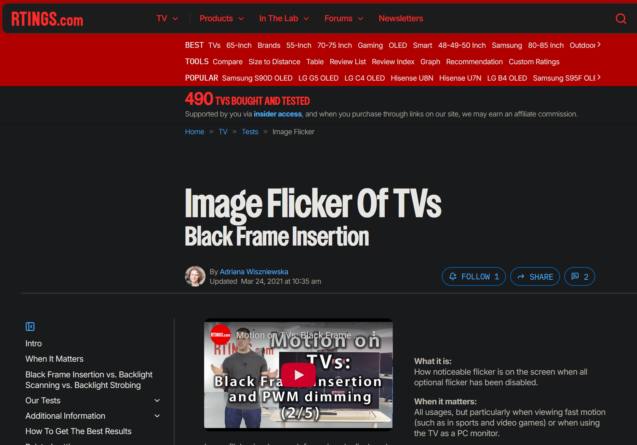Open the Samsung S90D OLED review
This screenshot has height=445, width=637.
(x=257, y=78)
